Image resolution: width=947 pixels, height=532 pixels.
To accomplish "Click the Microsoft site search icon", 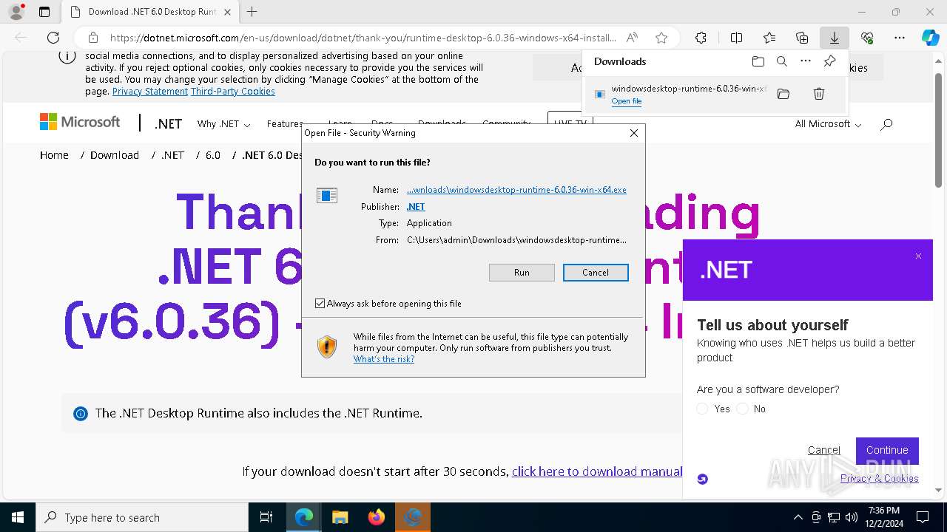I will click(886, 124).
